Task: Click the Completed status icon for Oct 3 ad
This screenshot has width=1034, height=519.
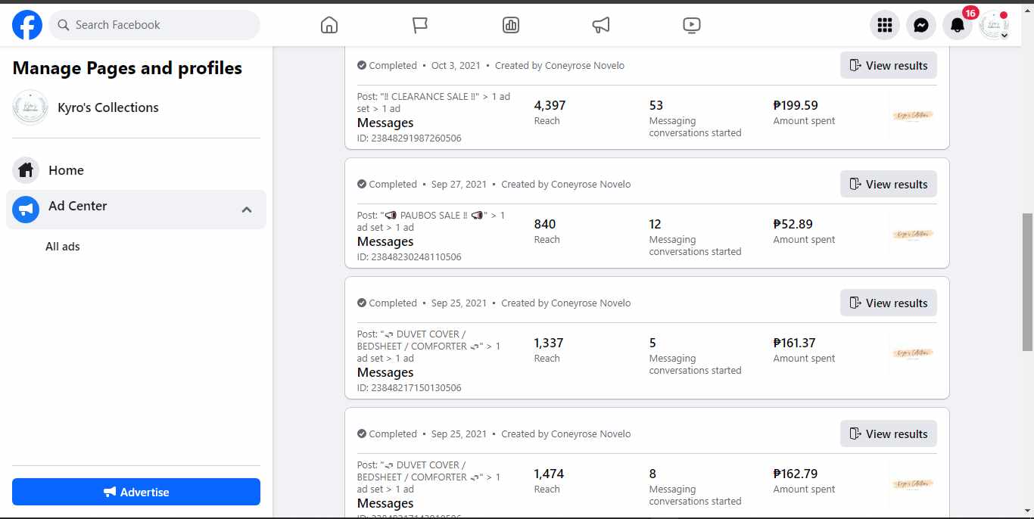Action: [362, 65]
